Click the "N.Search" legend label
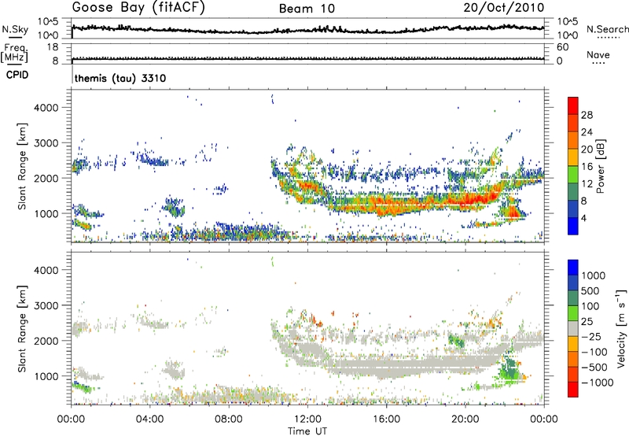Image resolution: width=629 pixels, height=436 pixels. tap(607, 29)
